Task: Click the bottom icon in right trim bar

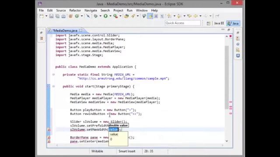Action: pos(238,56)
